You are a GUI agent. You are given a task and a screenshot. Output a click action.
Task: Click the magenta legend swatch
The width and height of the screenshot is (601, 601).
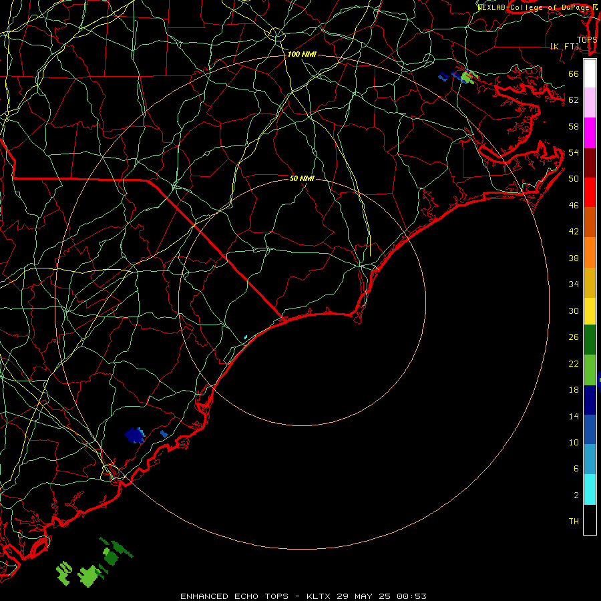click(590, 133)
